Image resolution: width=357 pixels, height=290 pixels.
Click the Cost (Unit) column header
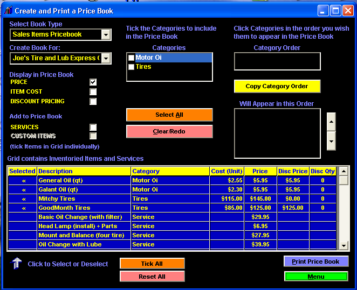[x=227, y=171]
